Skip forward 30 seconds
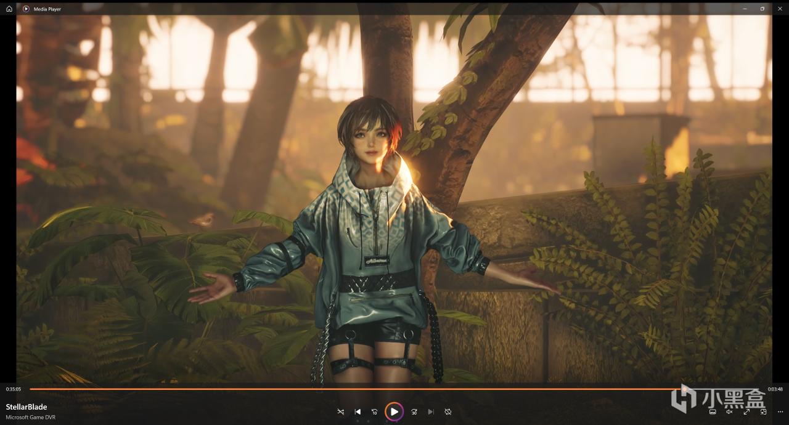The image size is (789, 425). pyautogui.click(x=414, y=411)
